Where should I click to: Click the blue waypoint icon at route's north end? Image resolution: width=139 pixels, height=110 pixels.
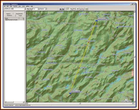pos(96,21)
